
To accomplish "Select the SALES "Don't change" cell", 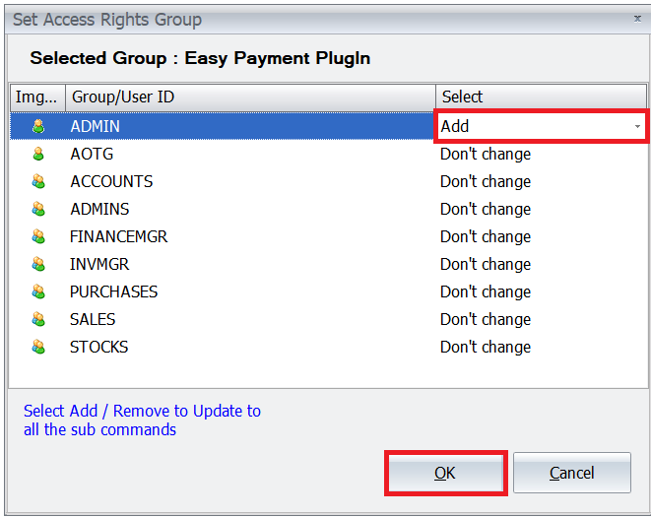I will click(x=486, y=319).
